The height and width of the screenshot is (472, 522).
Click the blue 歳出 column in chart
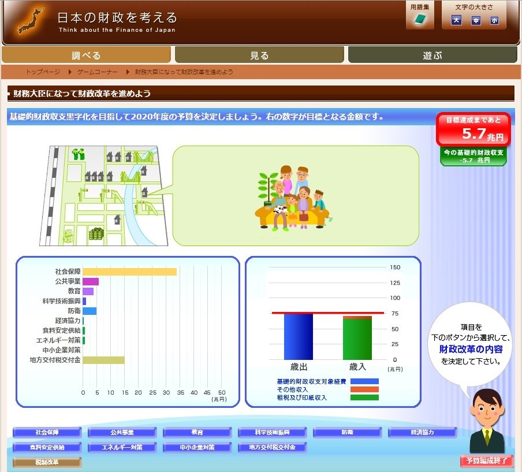299,336
